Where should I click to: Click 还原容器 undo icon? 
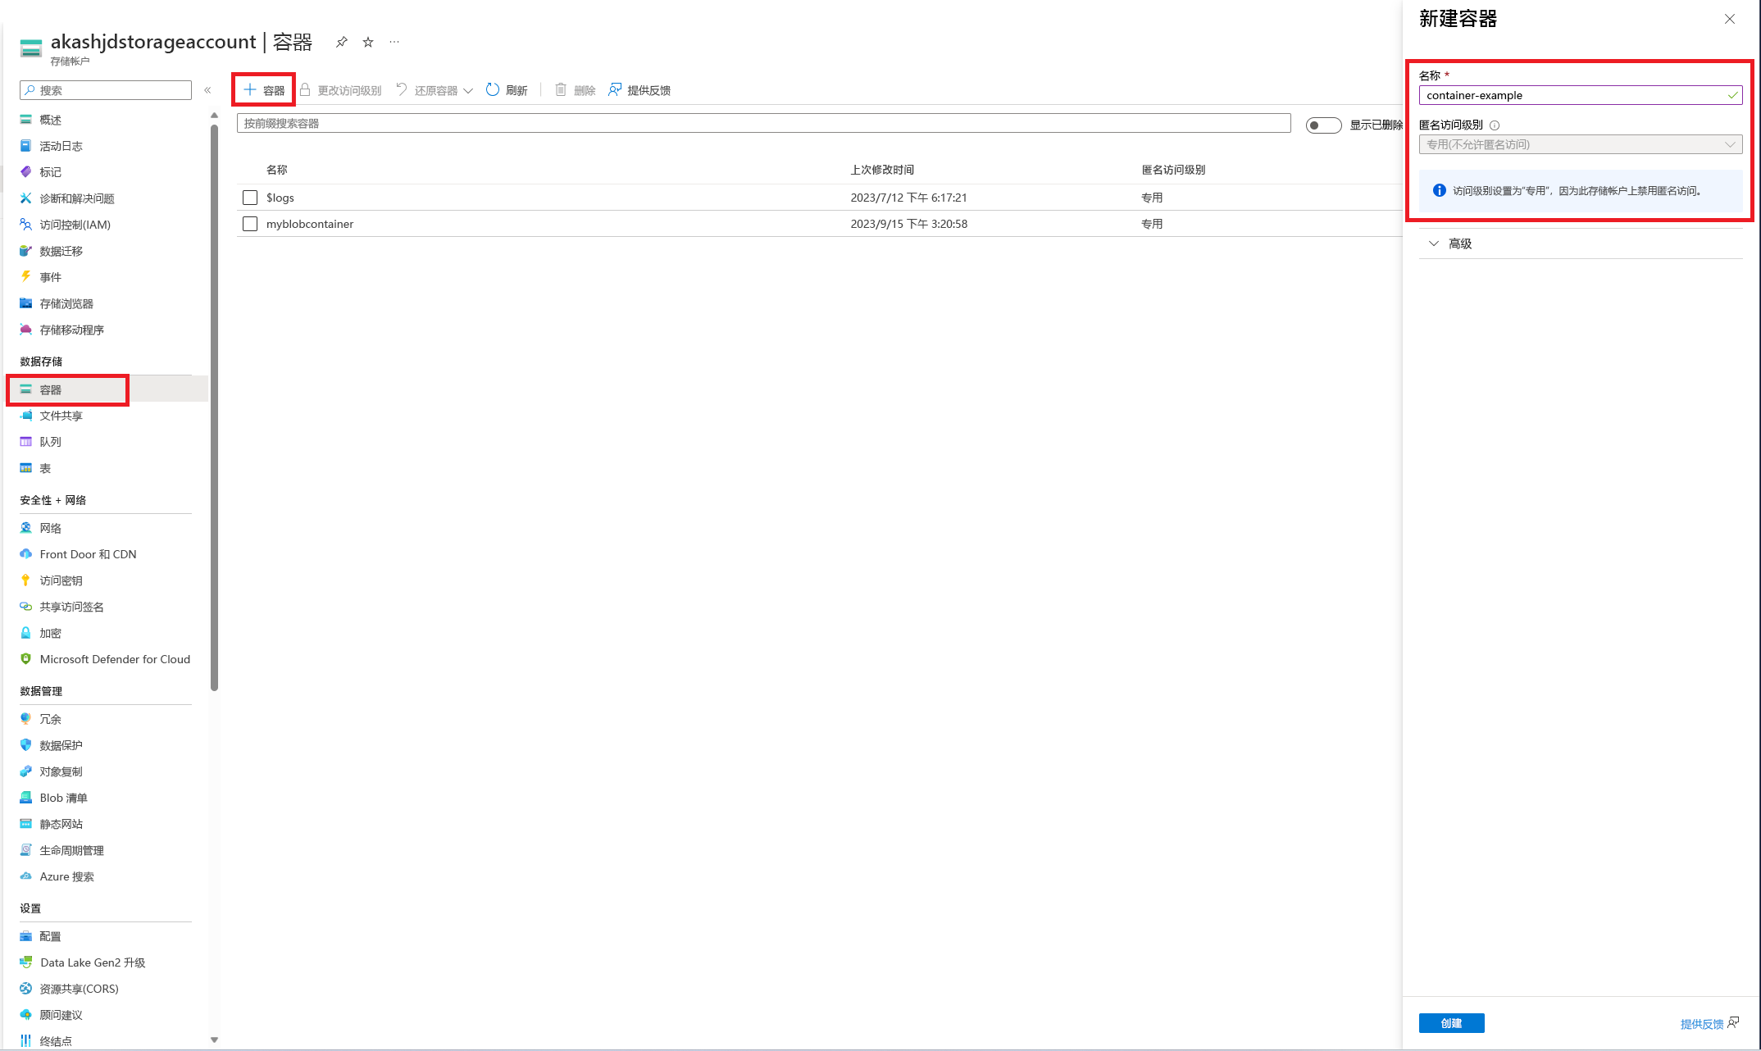click(x=402, y=89)
